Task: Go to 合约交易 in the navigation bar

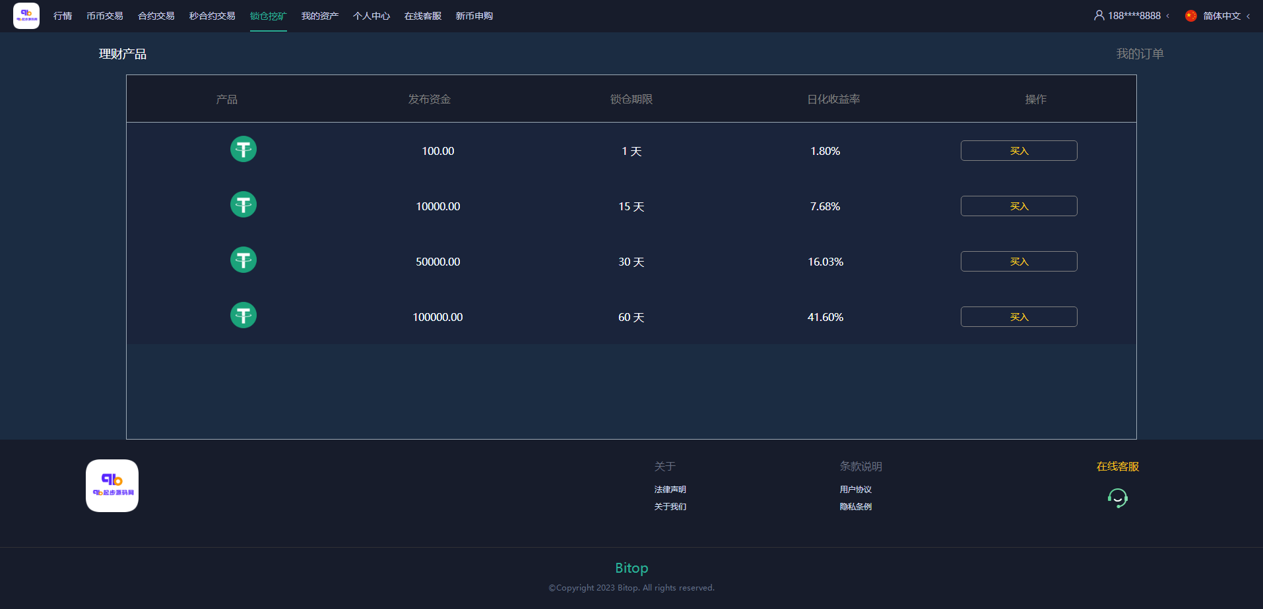Action: pyautogui.click(x=156, y=16)
